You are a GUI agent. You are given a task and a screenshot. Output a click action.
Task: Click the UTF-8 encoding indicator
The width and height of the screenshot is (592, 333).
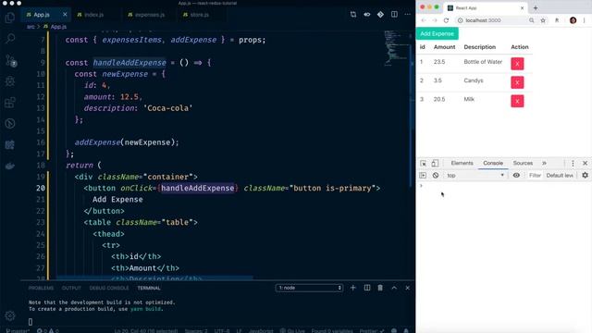[x=222, y=331]
